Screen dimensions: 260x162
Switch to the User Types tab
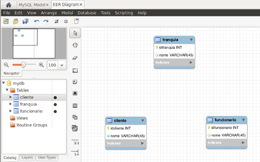(47, 157)
